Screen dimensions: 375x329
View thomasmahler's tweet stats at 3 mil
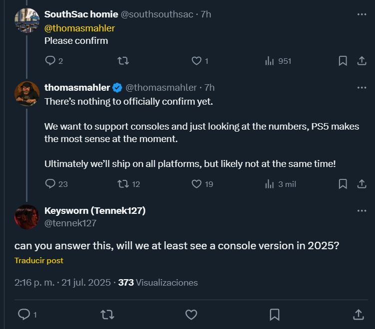click(x=280, y=184)
